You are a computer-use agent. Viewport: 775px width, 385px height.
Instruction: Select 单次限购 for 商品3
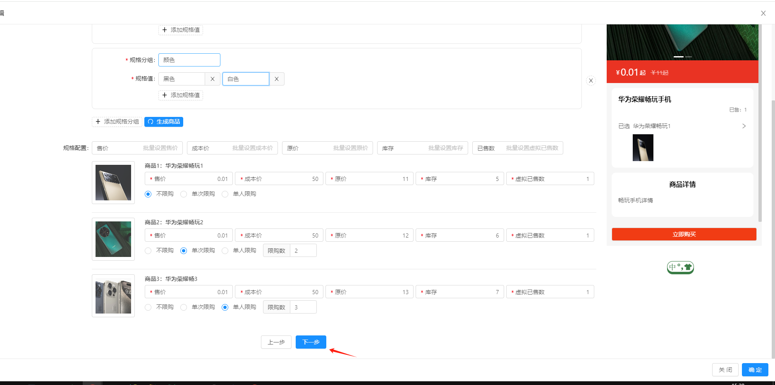click(x=184, y=307)
